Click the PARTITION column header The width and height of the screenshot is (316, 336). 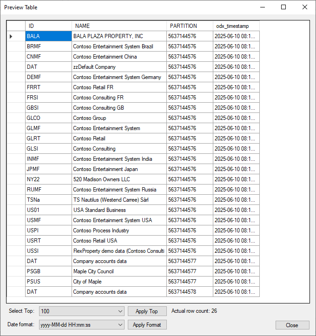pos(190,26)
